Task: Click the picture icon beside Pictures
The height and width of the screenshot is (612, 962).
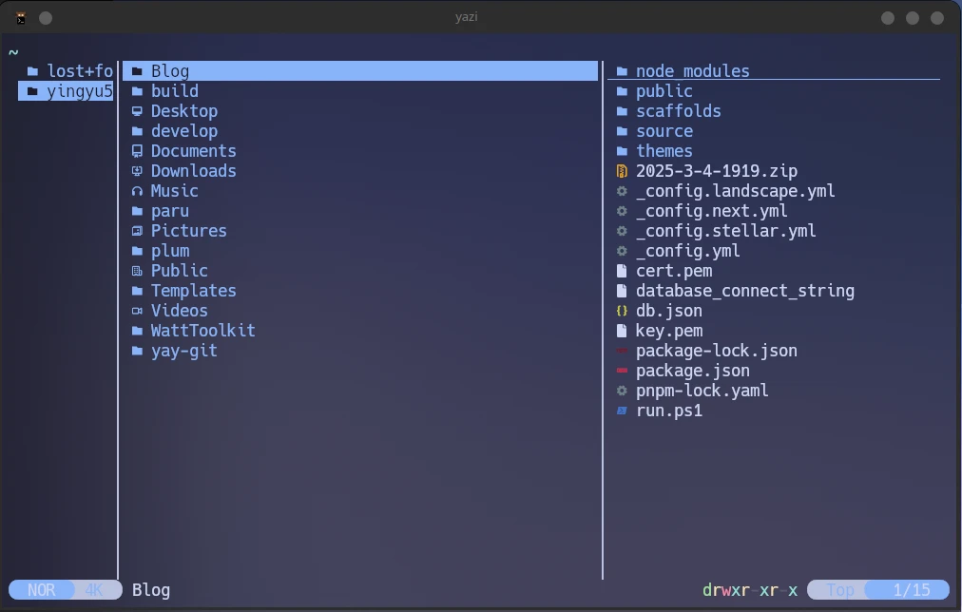Action: tap(137, 231)
